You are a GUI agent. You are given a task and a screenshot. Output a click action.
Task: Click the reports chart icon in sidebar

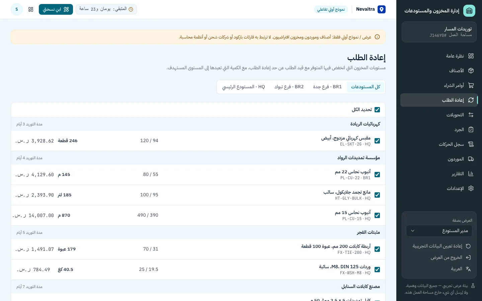coord(471,174)
